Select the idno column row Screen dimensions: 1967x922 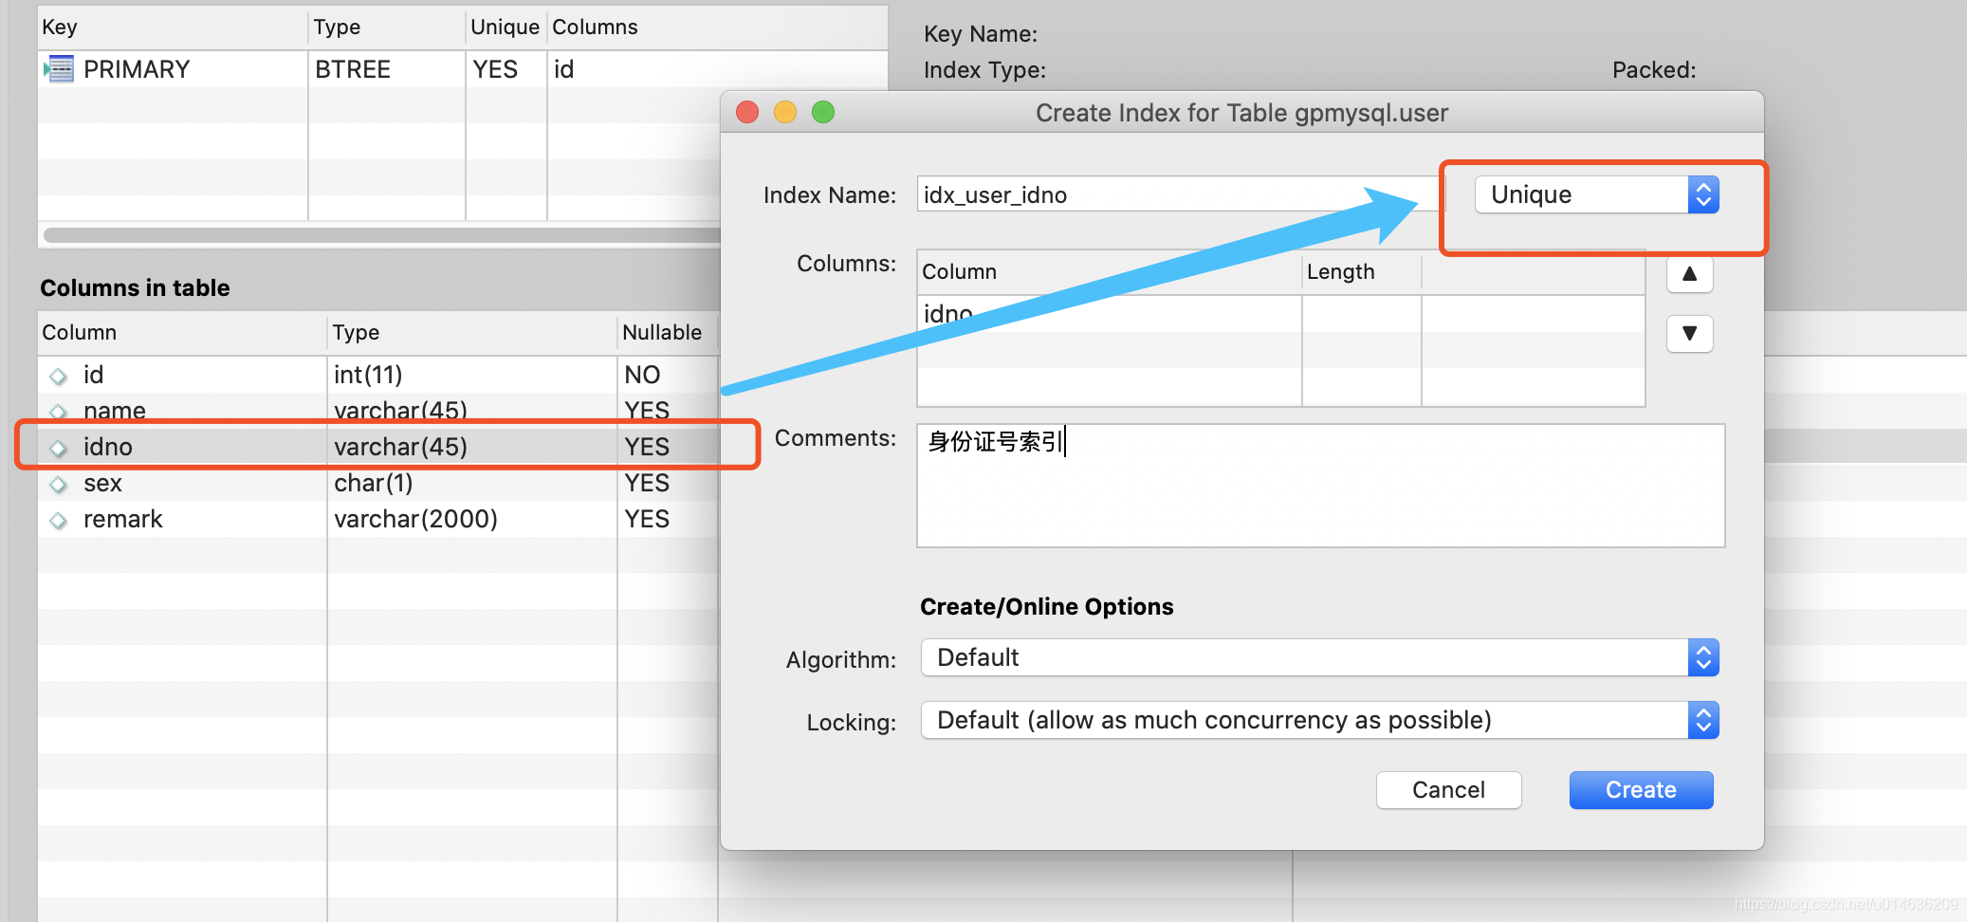pyautogui.click(x=377, y=447)
